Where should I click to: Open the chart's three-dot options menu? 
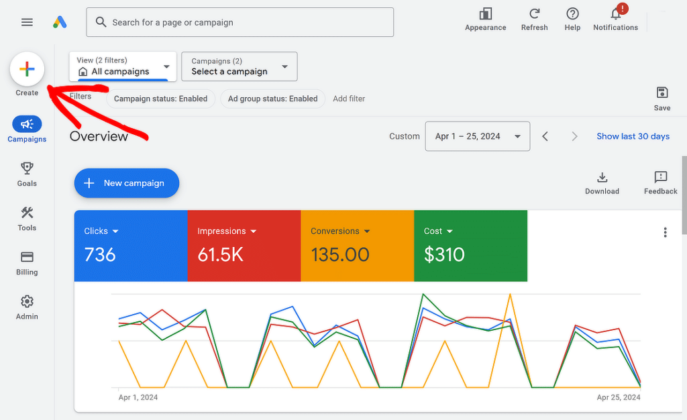665,232
